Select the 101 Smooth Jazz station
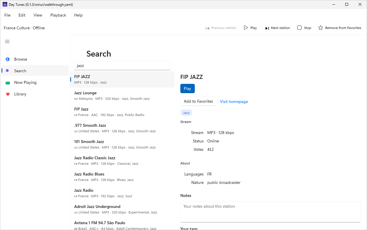The image size is (367, 230). 122,144
